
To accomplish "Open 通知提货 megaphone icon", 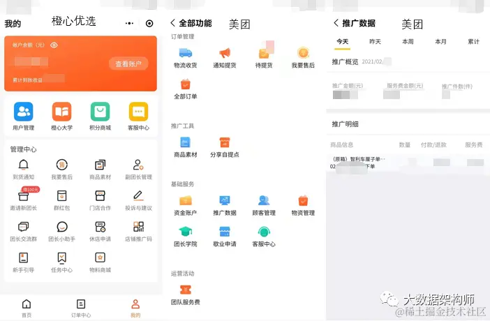I will coord(225,53).
